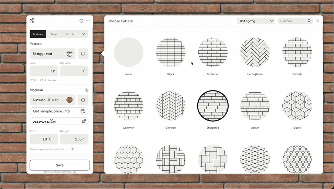Click the material randomize icon beside Material
The width and height of the screenshot is (334, 189).
[x=86, y=90]
